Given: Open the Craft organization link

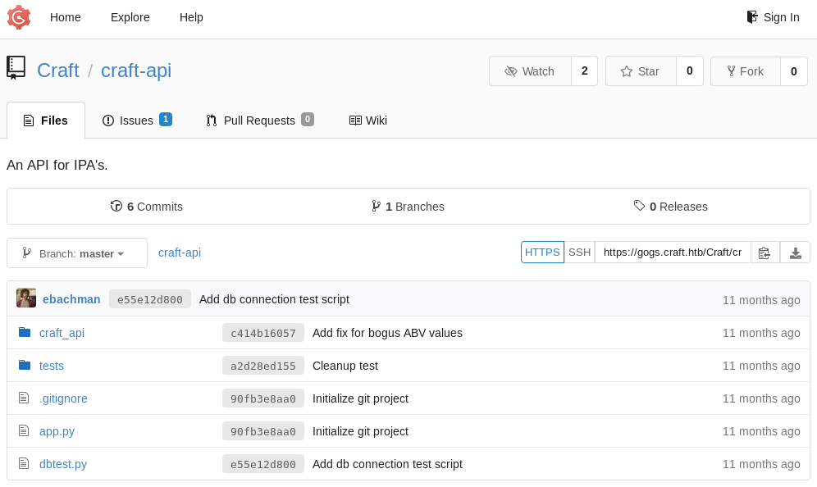Looking at the screenshot, I should (58, 71).
